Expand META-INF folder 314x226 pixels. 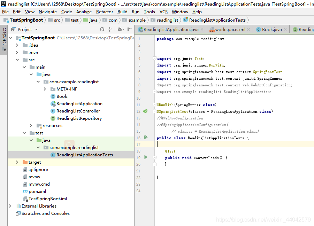click(x=45, y=89)
